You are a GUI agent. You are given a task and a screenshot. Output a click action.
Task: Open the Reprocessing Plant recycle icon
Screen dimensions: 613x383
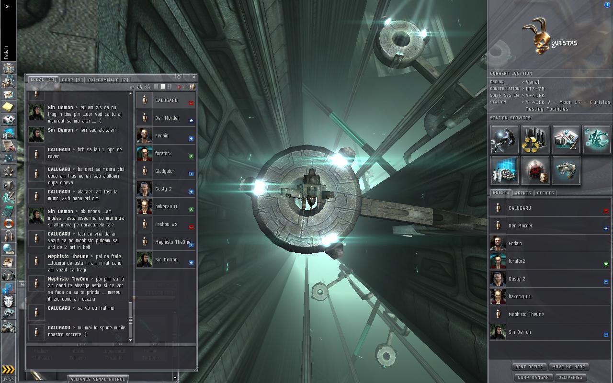[x=535, y=140]
